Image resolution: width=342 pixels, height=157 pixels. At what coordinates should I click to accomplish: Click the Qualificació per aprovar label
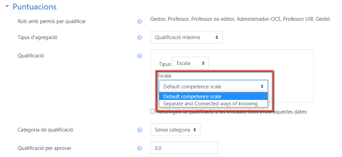coord(45,148)
